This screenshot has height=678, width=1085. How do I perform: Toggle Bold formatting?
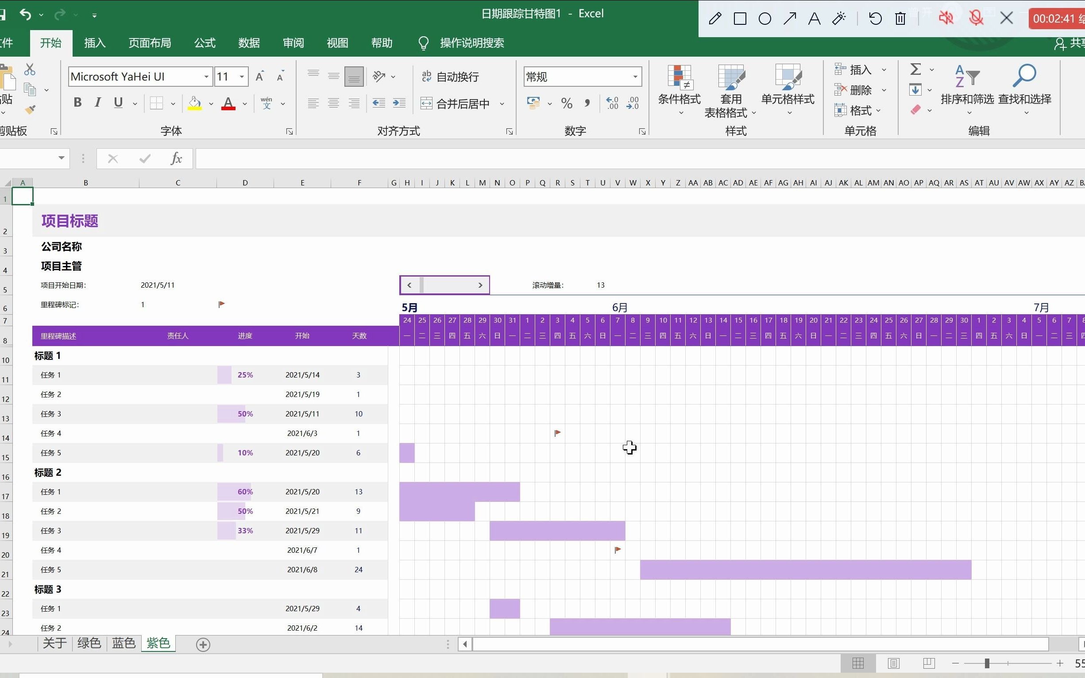pyautogui.click(x=77, y=103)
